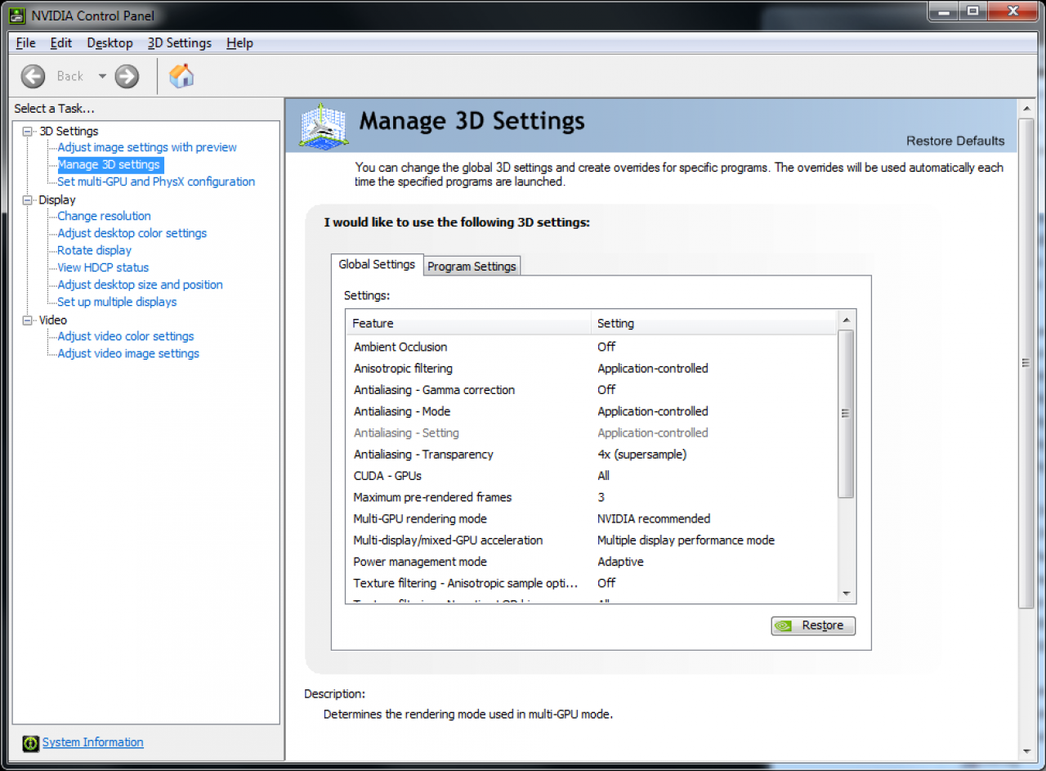Click the System Information icon
1046x771 pixels.
coord(30,743)
